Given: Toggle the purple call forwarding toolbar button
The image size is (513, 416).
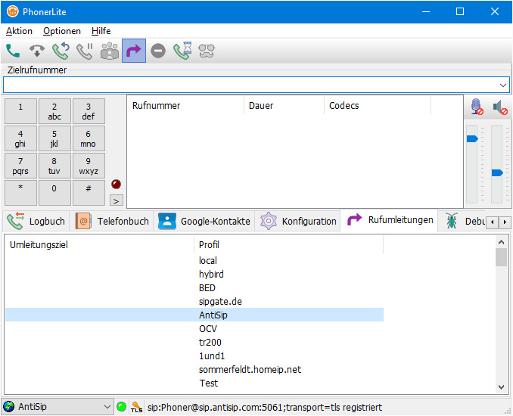Looking at the screenshot, I should coord(134,51).
